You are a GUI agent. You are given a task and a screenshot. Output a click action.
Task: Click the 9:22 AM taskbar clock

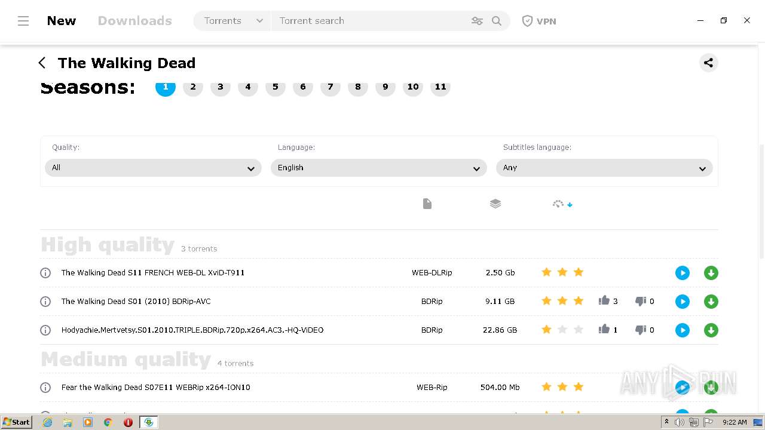735,422
